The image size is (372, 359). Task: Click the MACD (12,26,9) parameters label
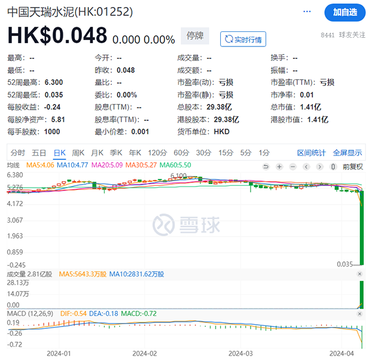(x=30, y=314)
